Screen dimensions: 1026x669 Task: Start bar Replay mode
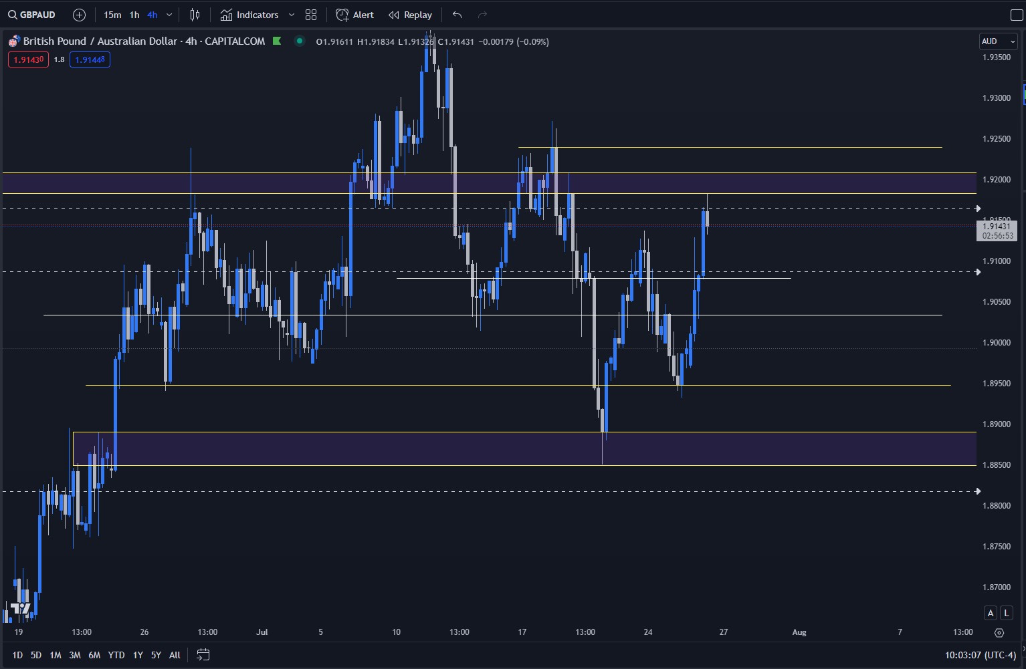409,14
